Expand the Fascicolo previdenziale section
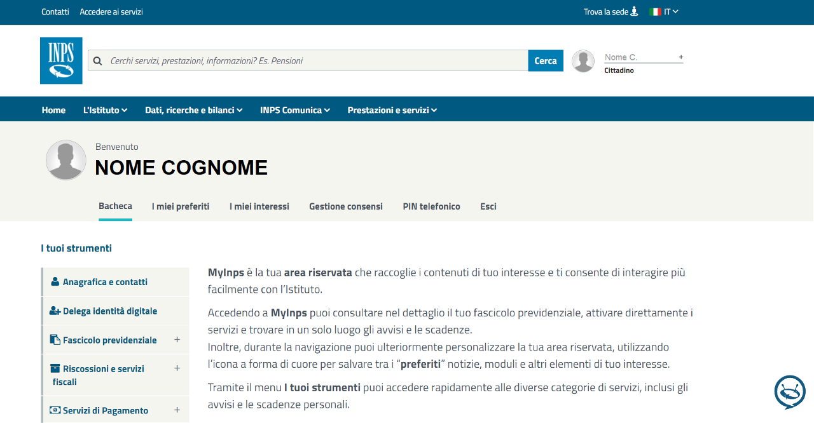Viewport: 814px width, 423px height. 177,340
